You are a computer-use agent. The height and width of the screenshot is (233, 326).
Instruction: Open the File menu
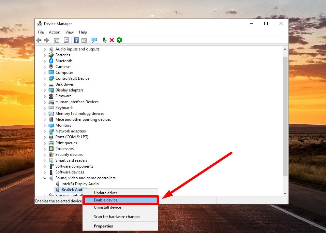(41, 32)
